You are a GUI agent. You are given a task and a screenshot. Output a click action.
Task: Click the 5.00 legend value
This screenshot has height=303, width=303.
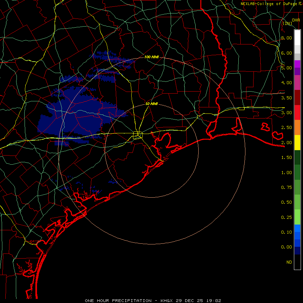click(x=287, y=68)
